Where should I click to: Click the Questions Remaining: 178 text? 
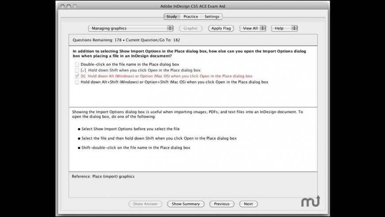pos(97,40)
